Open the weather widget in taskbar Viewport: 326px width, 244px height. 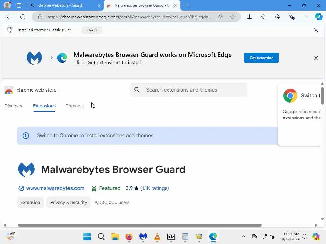pyautogui.click(x=11, y=236)
